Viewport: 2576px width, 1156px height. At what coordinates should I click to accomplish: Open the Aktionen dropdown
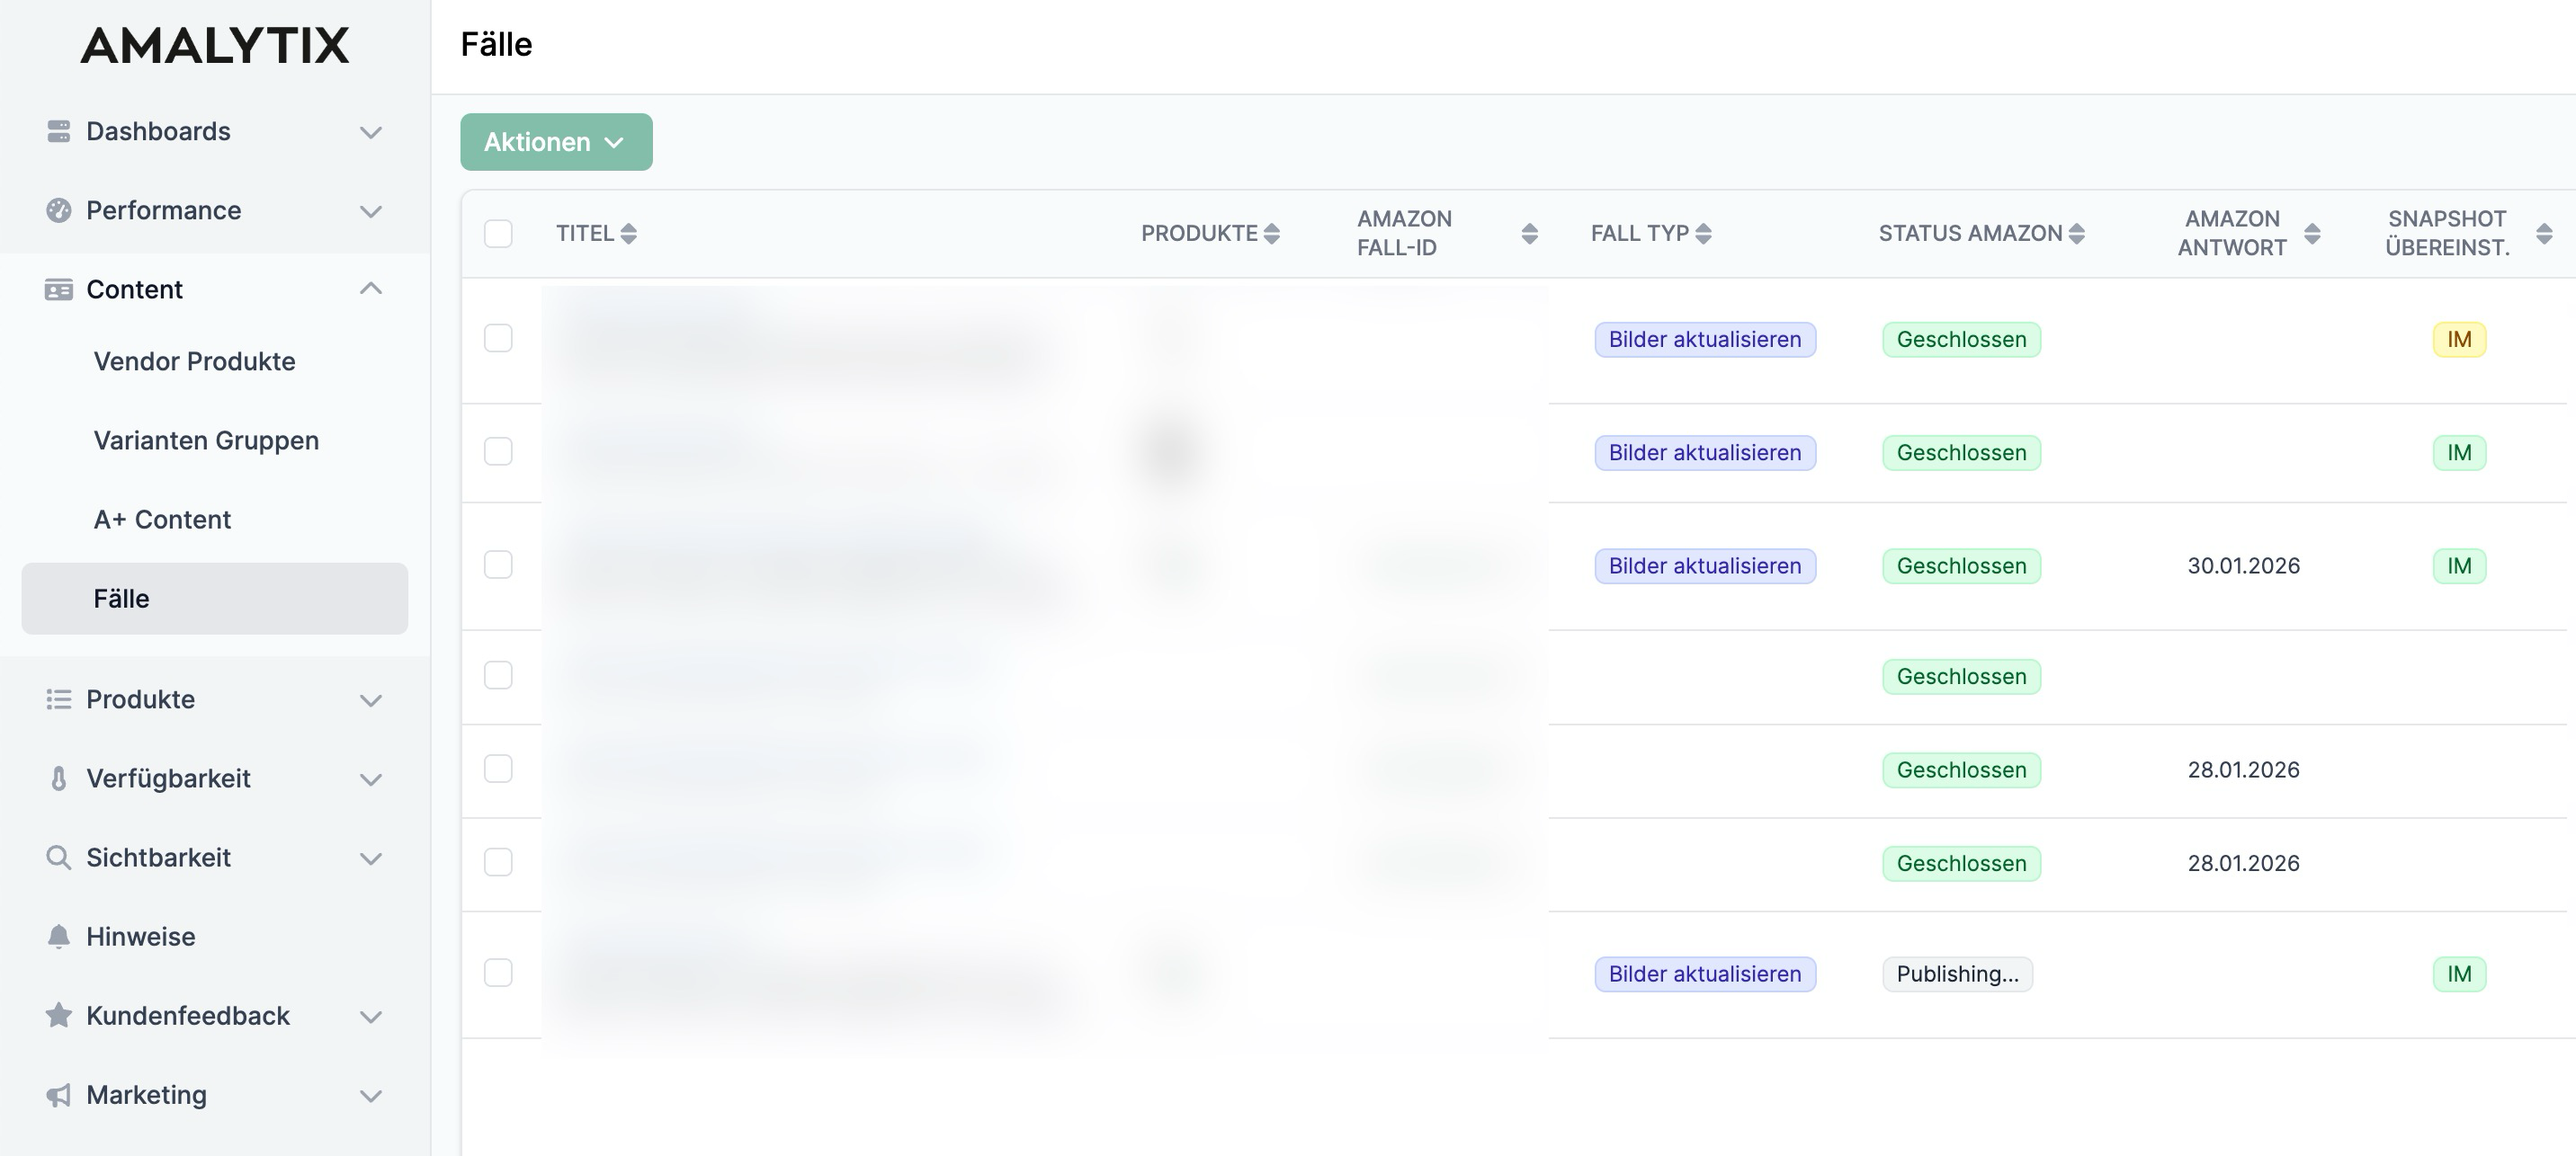[556, 142]
